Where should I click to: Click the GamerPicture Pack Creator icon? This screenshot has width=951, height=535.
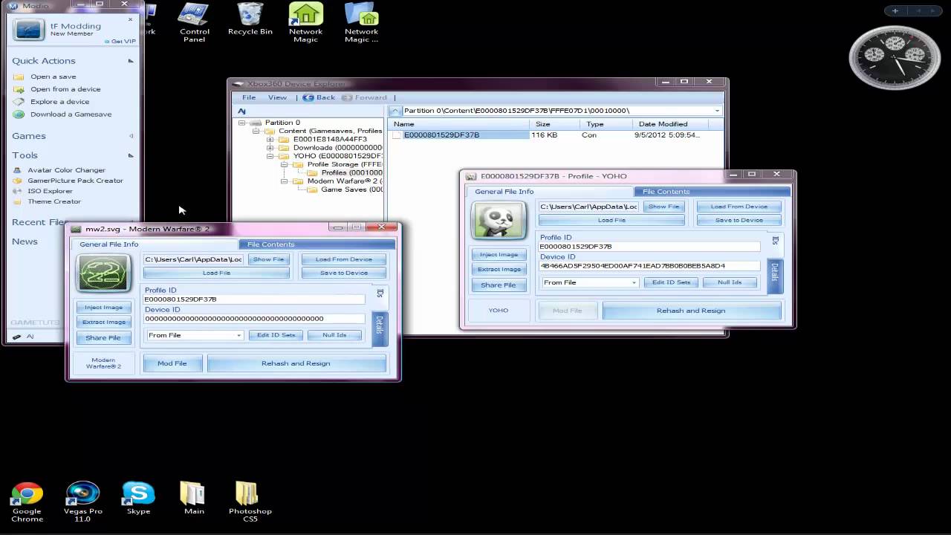[19, 181]
